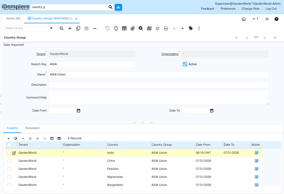Expand the Select Query dropdown arrow
Viewport: 284px width, 194px height.
(x=51, y=28)
